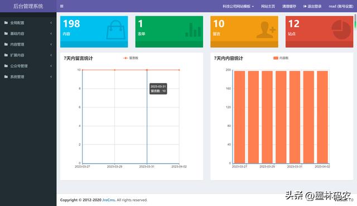Viewport: 357px width, 206px height.
Task: Click the orange bar above 2023-04-02
Action: pyautogui.click(x=322, y=117)
